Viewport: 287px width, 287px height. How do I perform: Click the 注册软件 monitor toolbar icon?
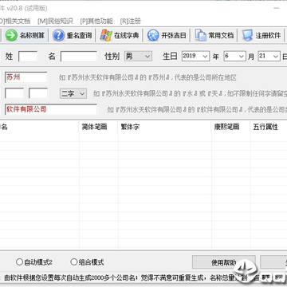pyautogui.click(x=247, y=35)
